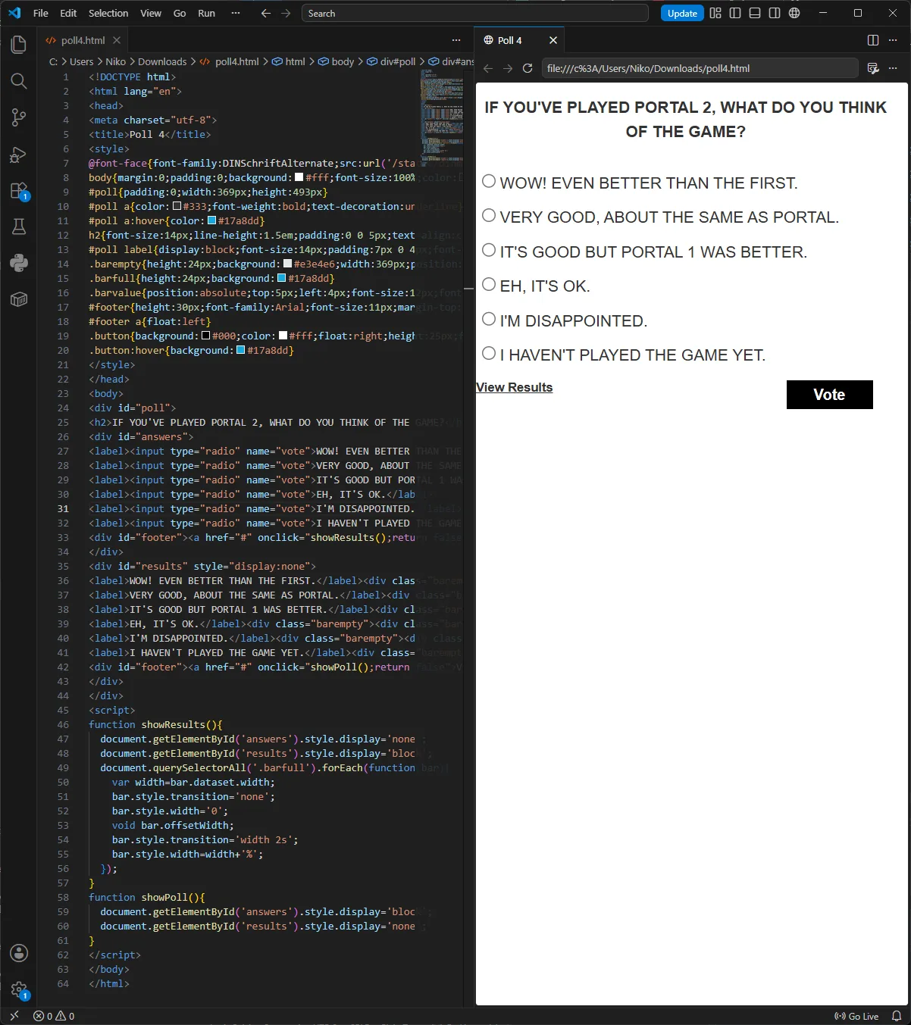Open the Explorer view in activity bar
911x1025 pixels.
[x=19, y=45]
